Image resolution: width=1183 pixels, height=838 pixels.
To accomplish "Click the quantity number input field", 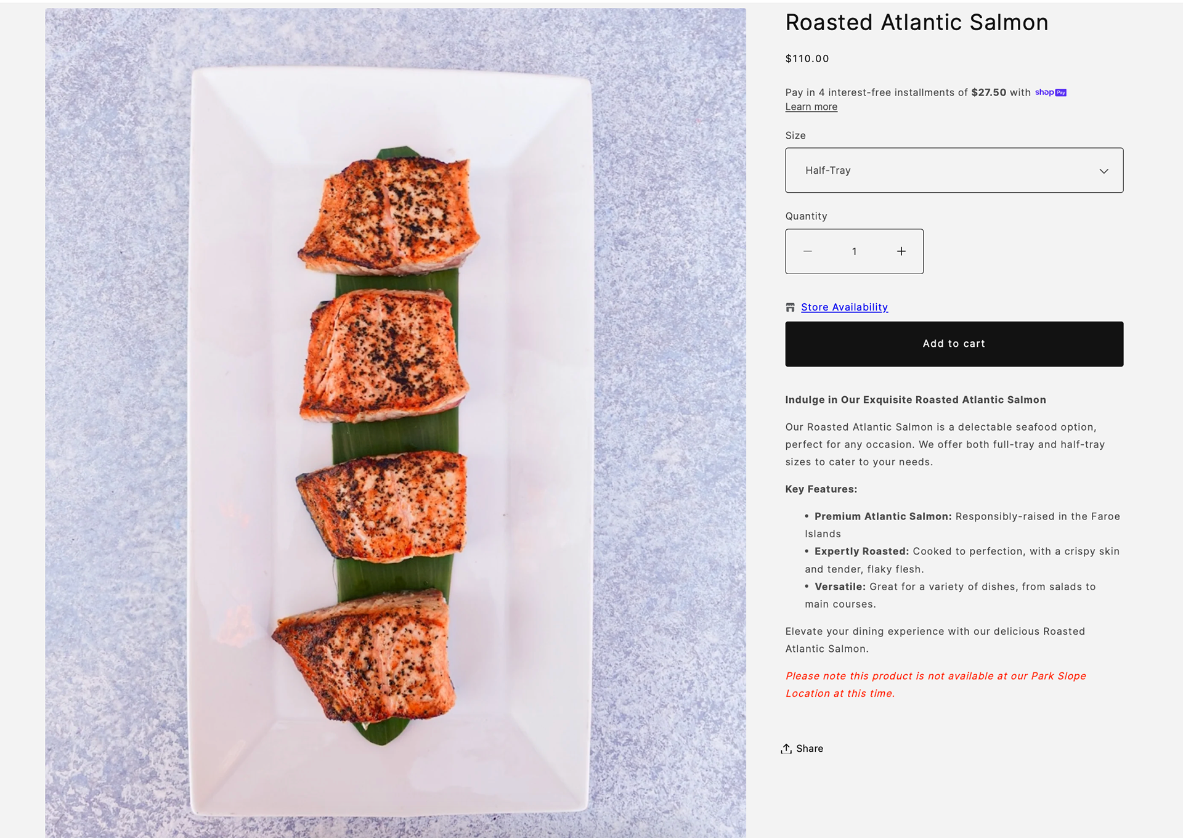I will click(x=854, y=251).
